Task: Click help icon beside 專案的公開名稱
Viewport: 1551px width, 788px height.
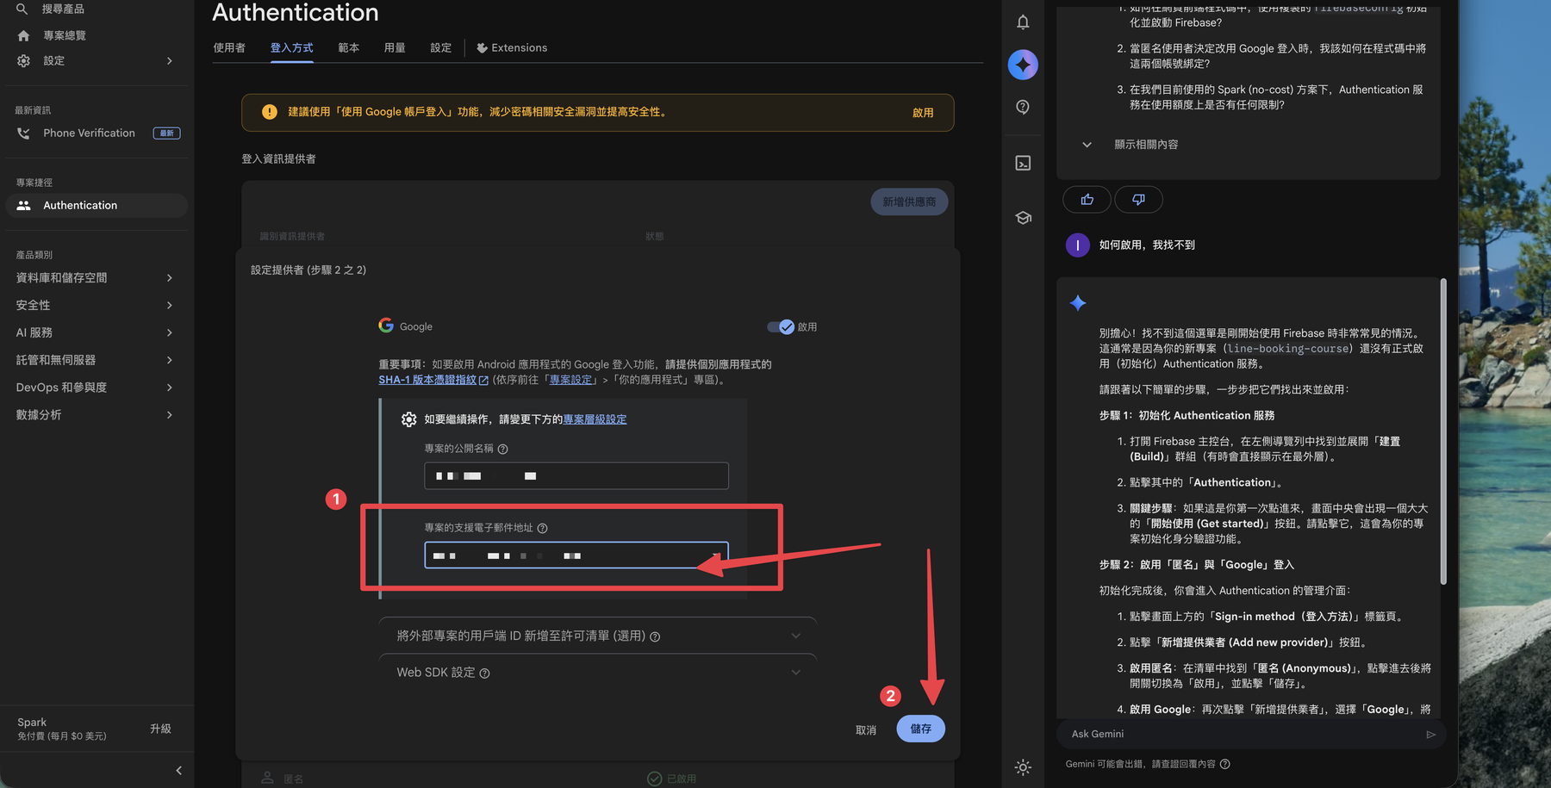Action: point(503,450)
